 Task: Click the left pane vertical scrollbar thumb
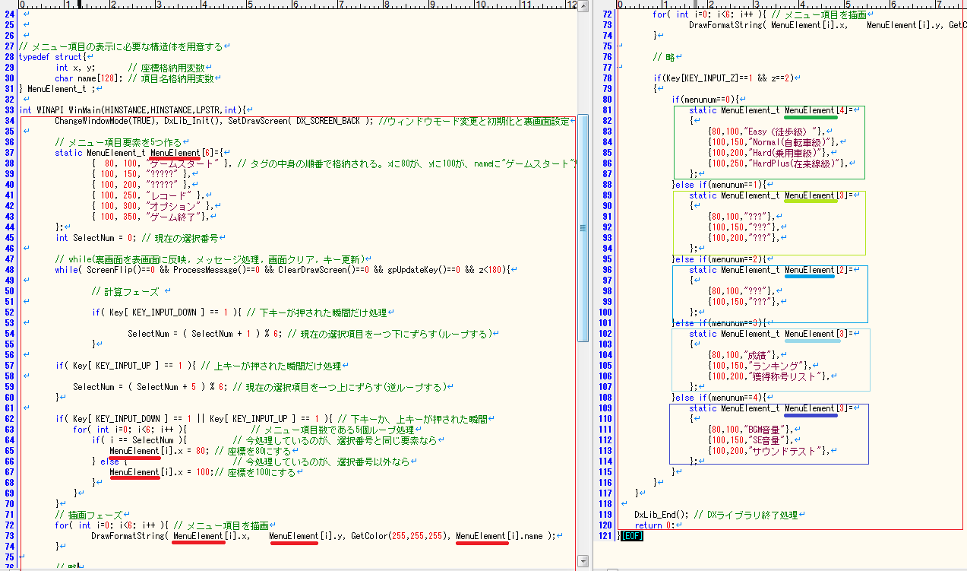[x=583, y=228]
